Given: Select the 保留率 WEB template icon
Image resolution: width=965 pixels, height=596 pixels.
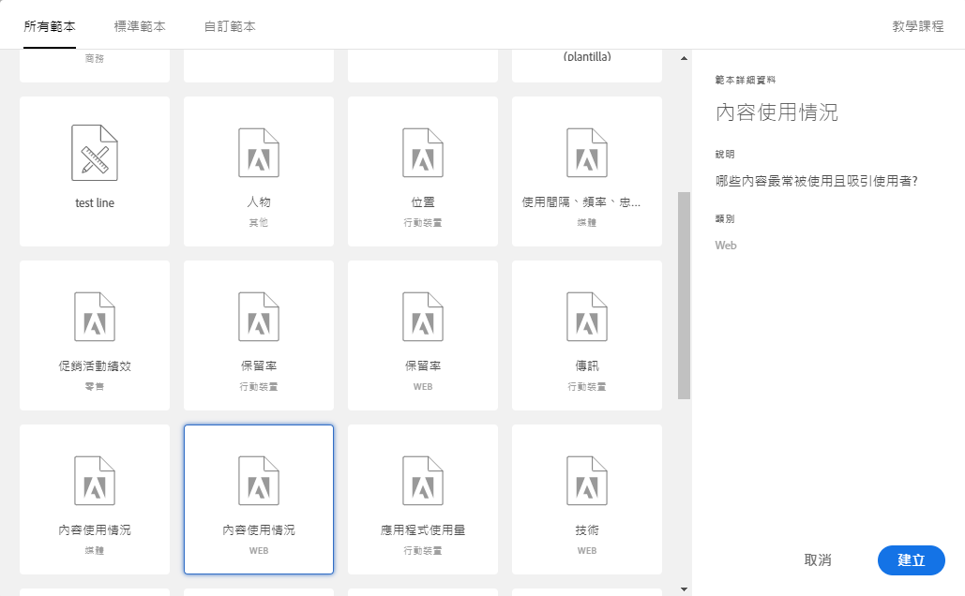Looking at the screenshot, I should (x=423, y=317).
